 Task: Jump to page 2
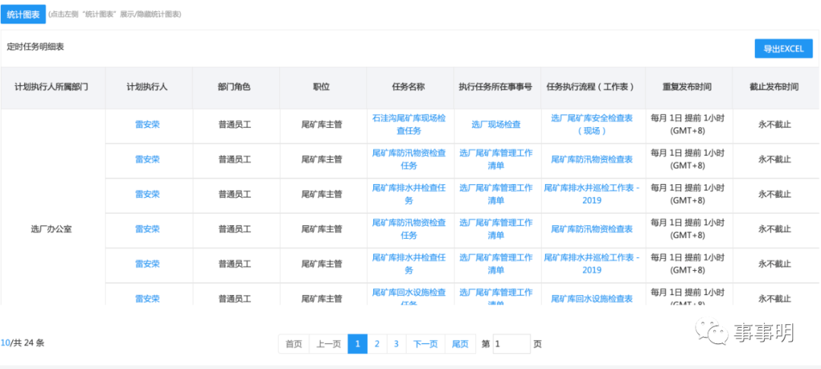pyautogui.click(x=376, y=344)
